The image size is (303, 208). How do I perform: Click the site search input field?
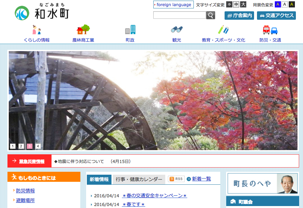click(180, 15)
